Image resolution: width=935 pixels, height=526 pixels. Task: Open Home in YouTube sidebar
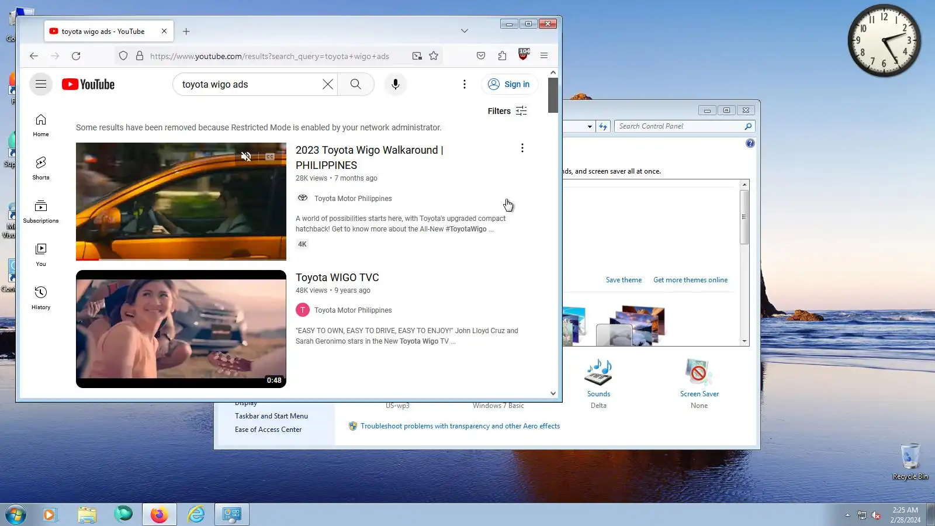click(41, 126)
